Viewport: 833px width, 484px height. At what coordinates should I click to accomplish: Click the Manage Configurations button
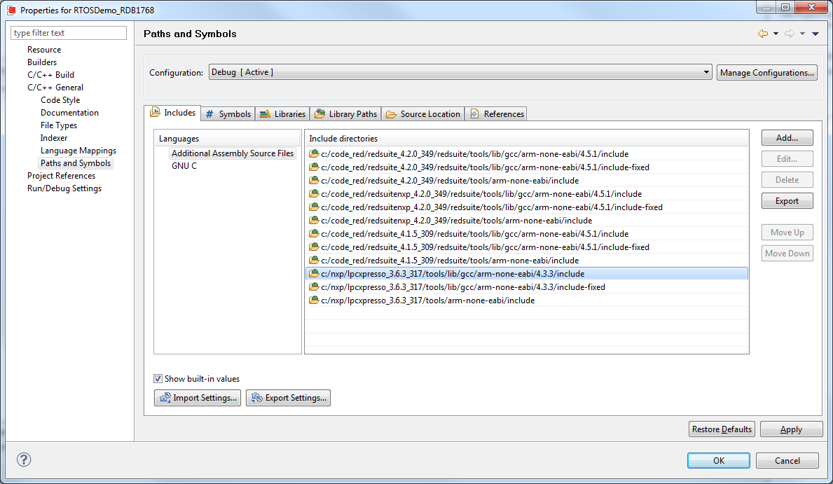tap(767, 73)
